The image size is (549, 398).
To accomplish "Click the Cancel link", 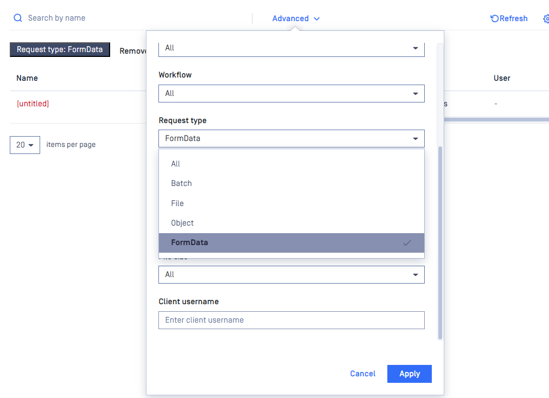I will tap(363, 374).
